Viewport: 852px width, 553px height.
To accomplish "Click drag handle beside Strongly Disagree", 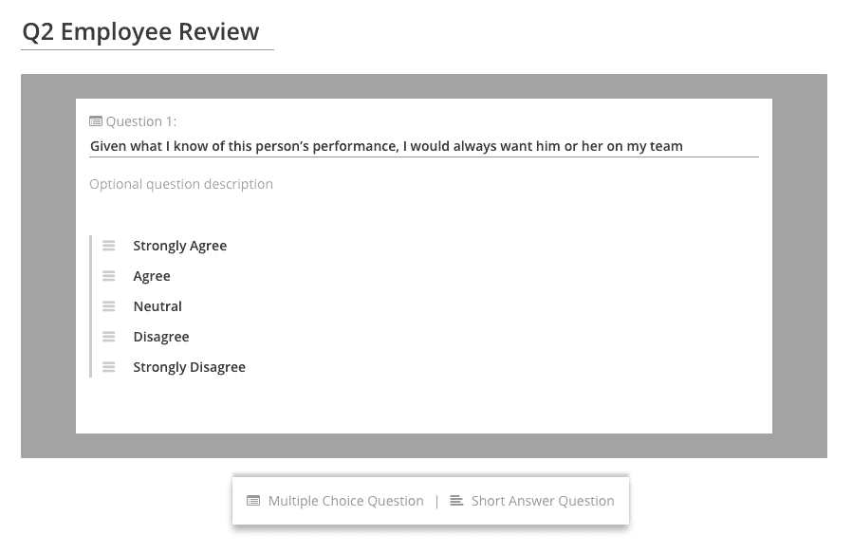I will (109, 367).
